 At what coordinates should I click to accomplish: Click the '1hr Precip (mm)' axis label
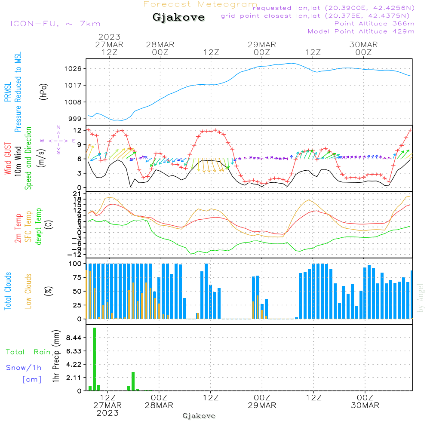pos(56,356)
